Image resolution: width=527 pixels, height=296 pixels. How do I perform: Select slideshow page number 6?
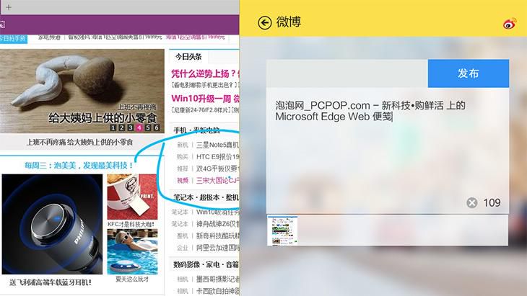[156, 127]
